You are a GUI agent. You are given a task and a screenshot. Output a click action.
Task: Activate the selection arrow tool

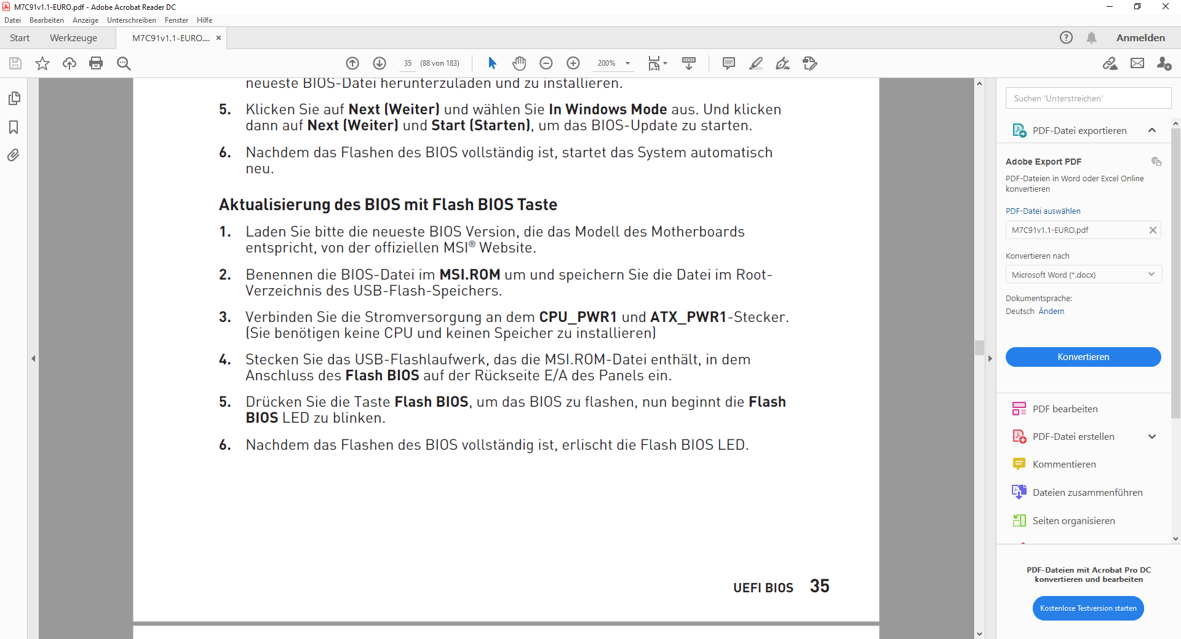[492, 63]
